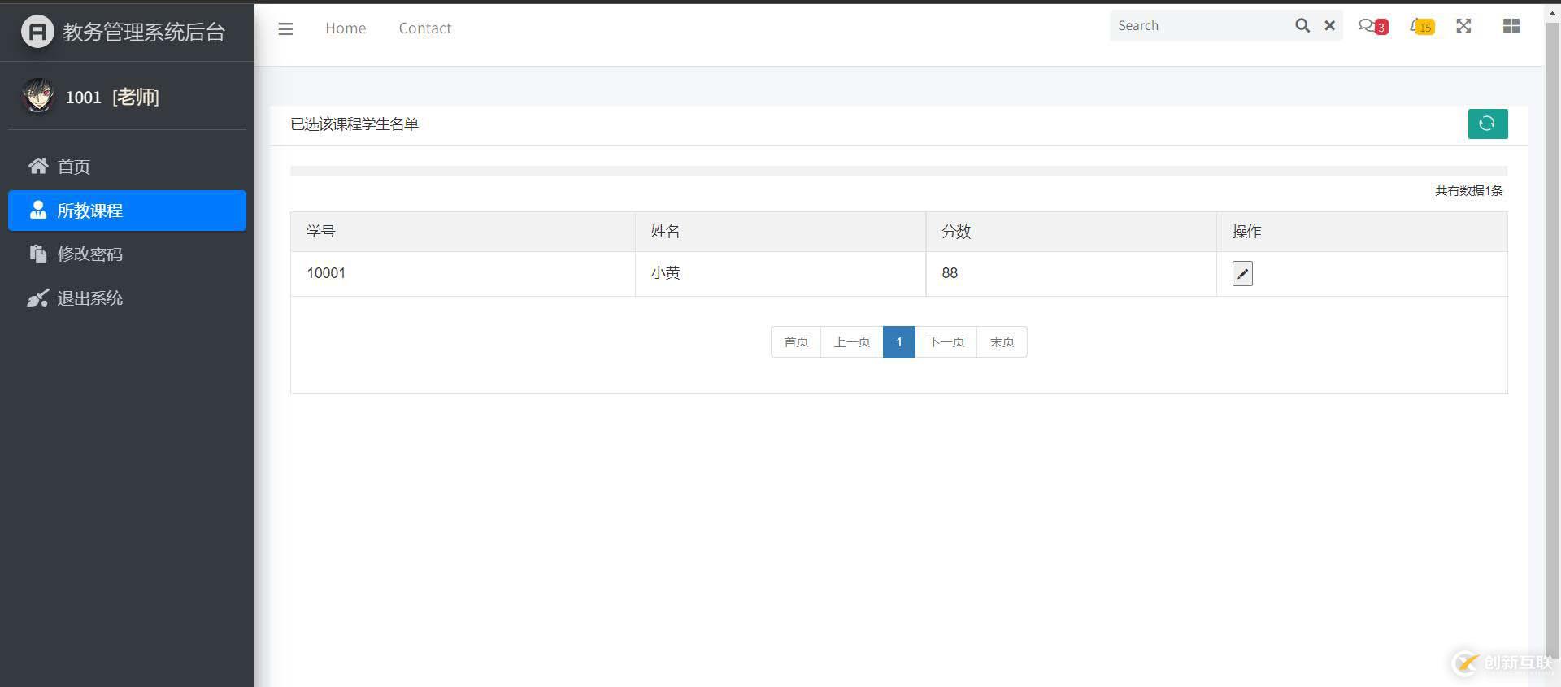Click the search magnifier icon

[x=1302, y=26]
